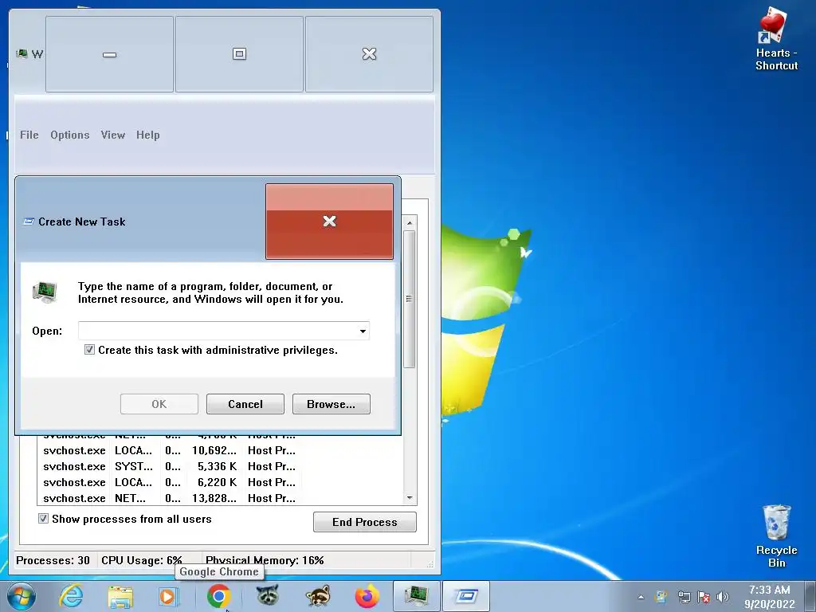Click the Browse... button
Viewport: 816px width, 612px height.
click(x=331, y=404)
